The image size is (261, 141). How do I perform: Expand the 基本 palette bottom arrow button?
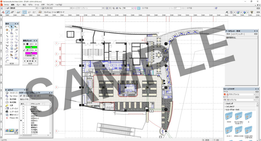[12, 64]
